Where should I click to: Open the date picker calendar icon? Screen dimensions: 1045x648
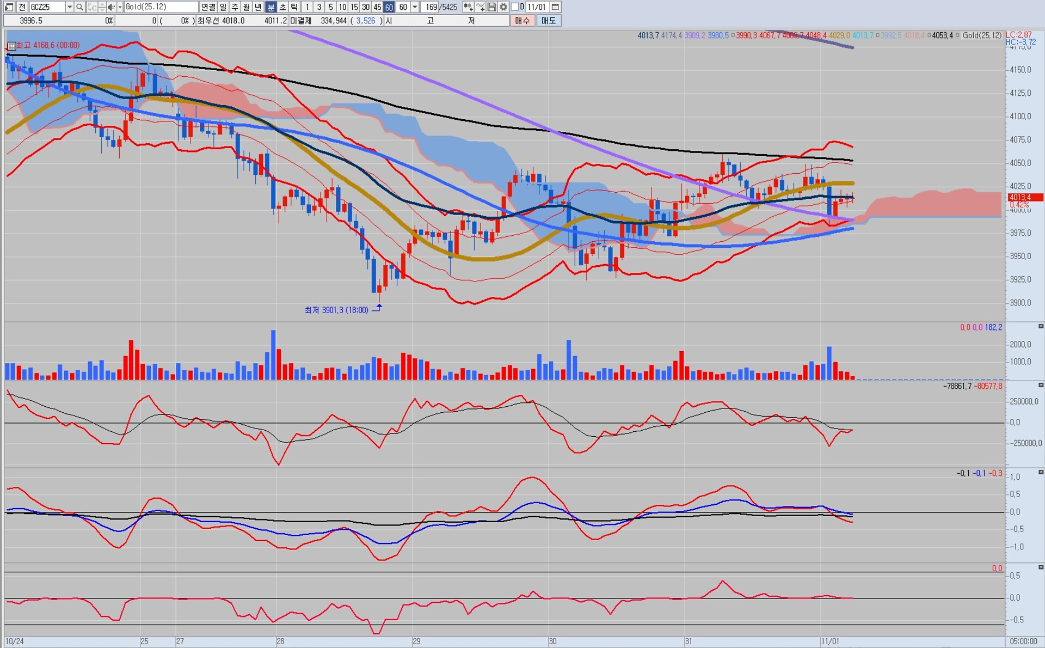click(x=555, y=7)
